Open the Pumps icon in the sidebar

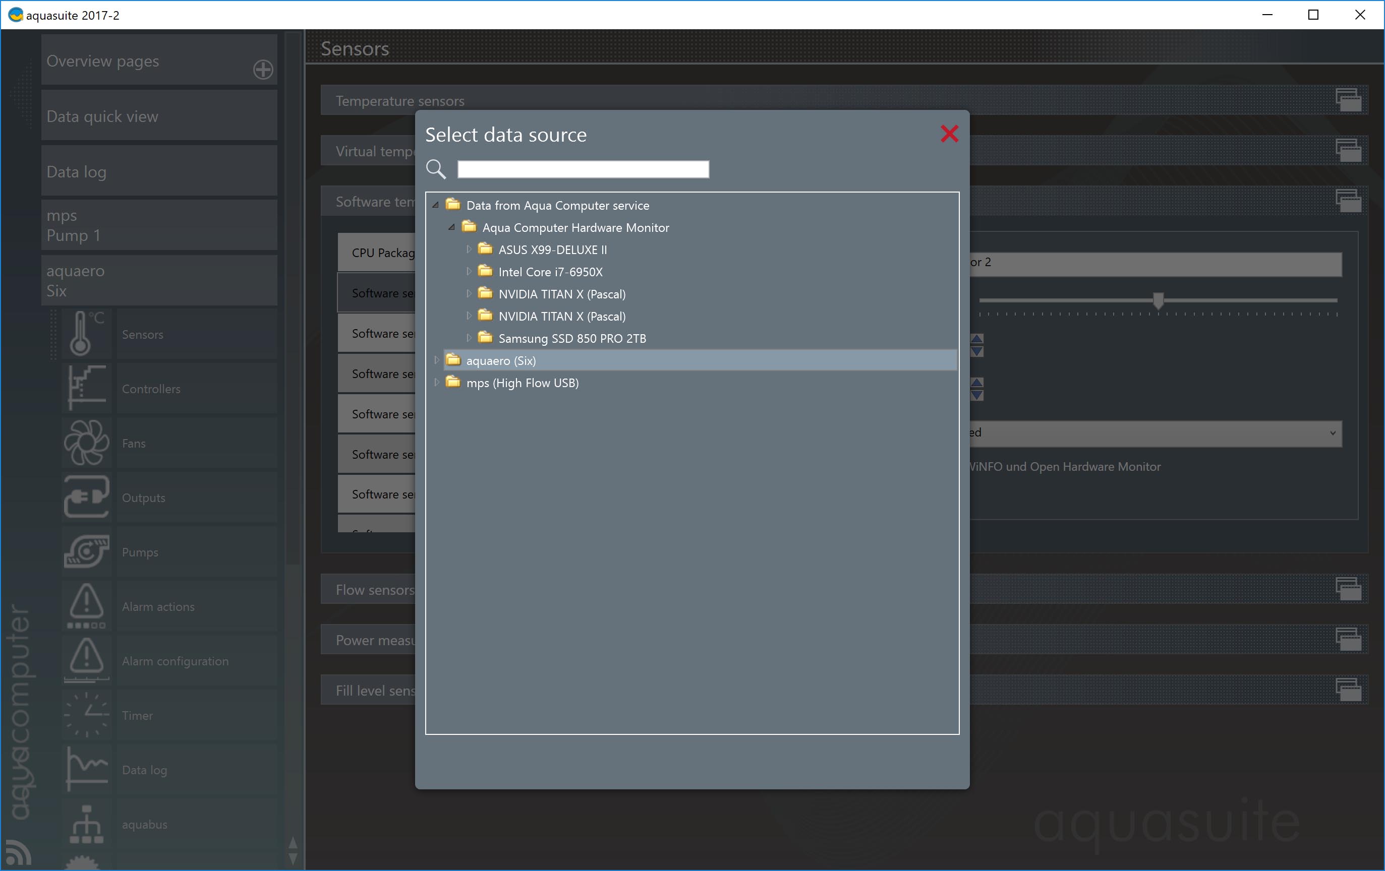coord(86,552)
